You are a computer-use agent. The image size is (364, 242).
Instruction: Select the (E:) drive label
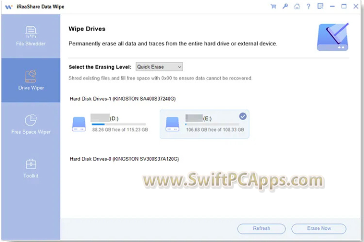coord(207,118)
